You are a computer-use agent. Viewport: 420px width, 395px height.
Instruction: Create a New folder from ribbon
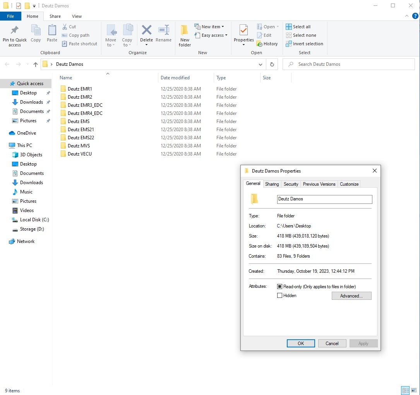(185, 35)
